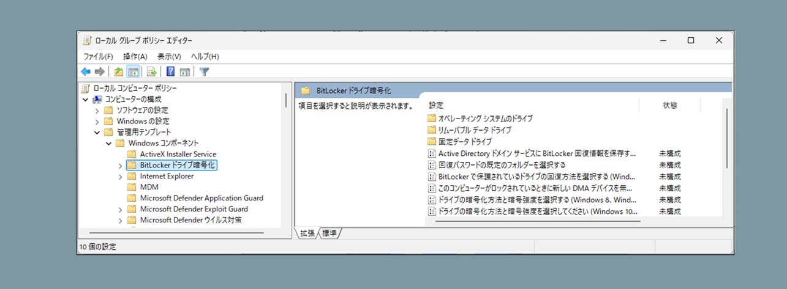The width and height of the screenshot is (787, 289).
Task: Select BitLocker で保護されているドライブの回復方法 setting
Action: pyautogui.click(x=538, y=177)
